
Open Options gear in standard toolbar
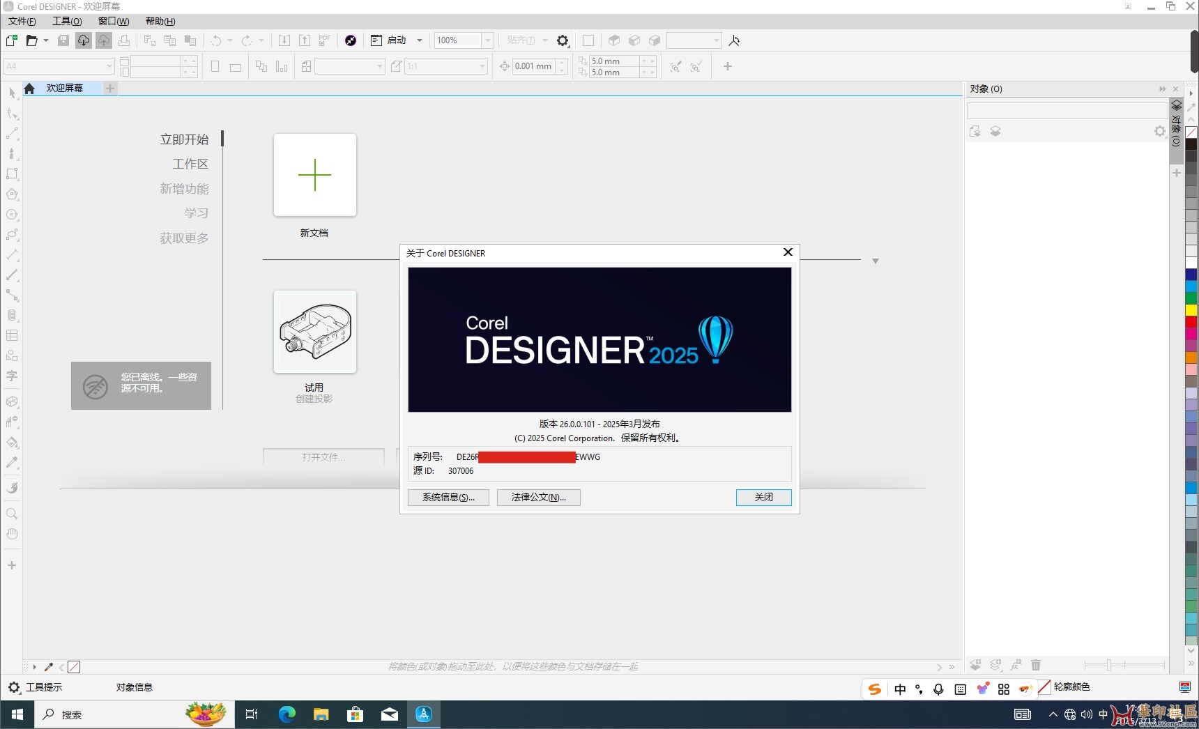[x=563, y=40]
